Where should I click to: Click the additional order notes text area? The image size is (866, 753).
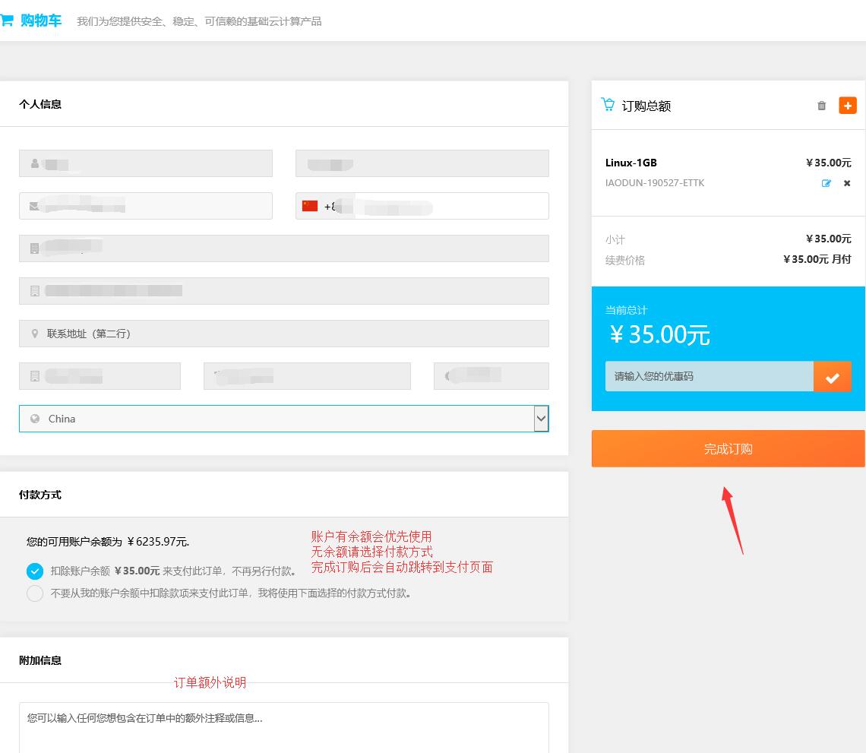click(283, 728)
